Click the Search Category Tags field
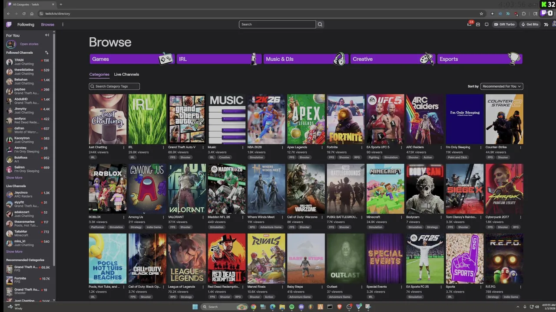This screenshot has width=556, height=312. click(x=114, y=86)
